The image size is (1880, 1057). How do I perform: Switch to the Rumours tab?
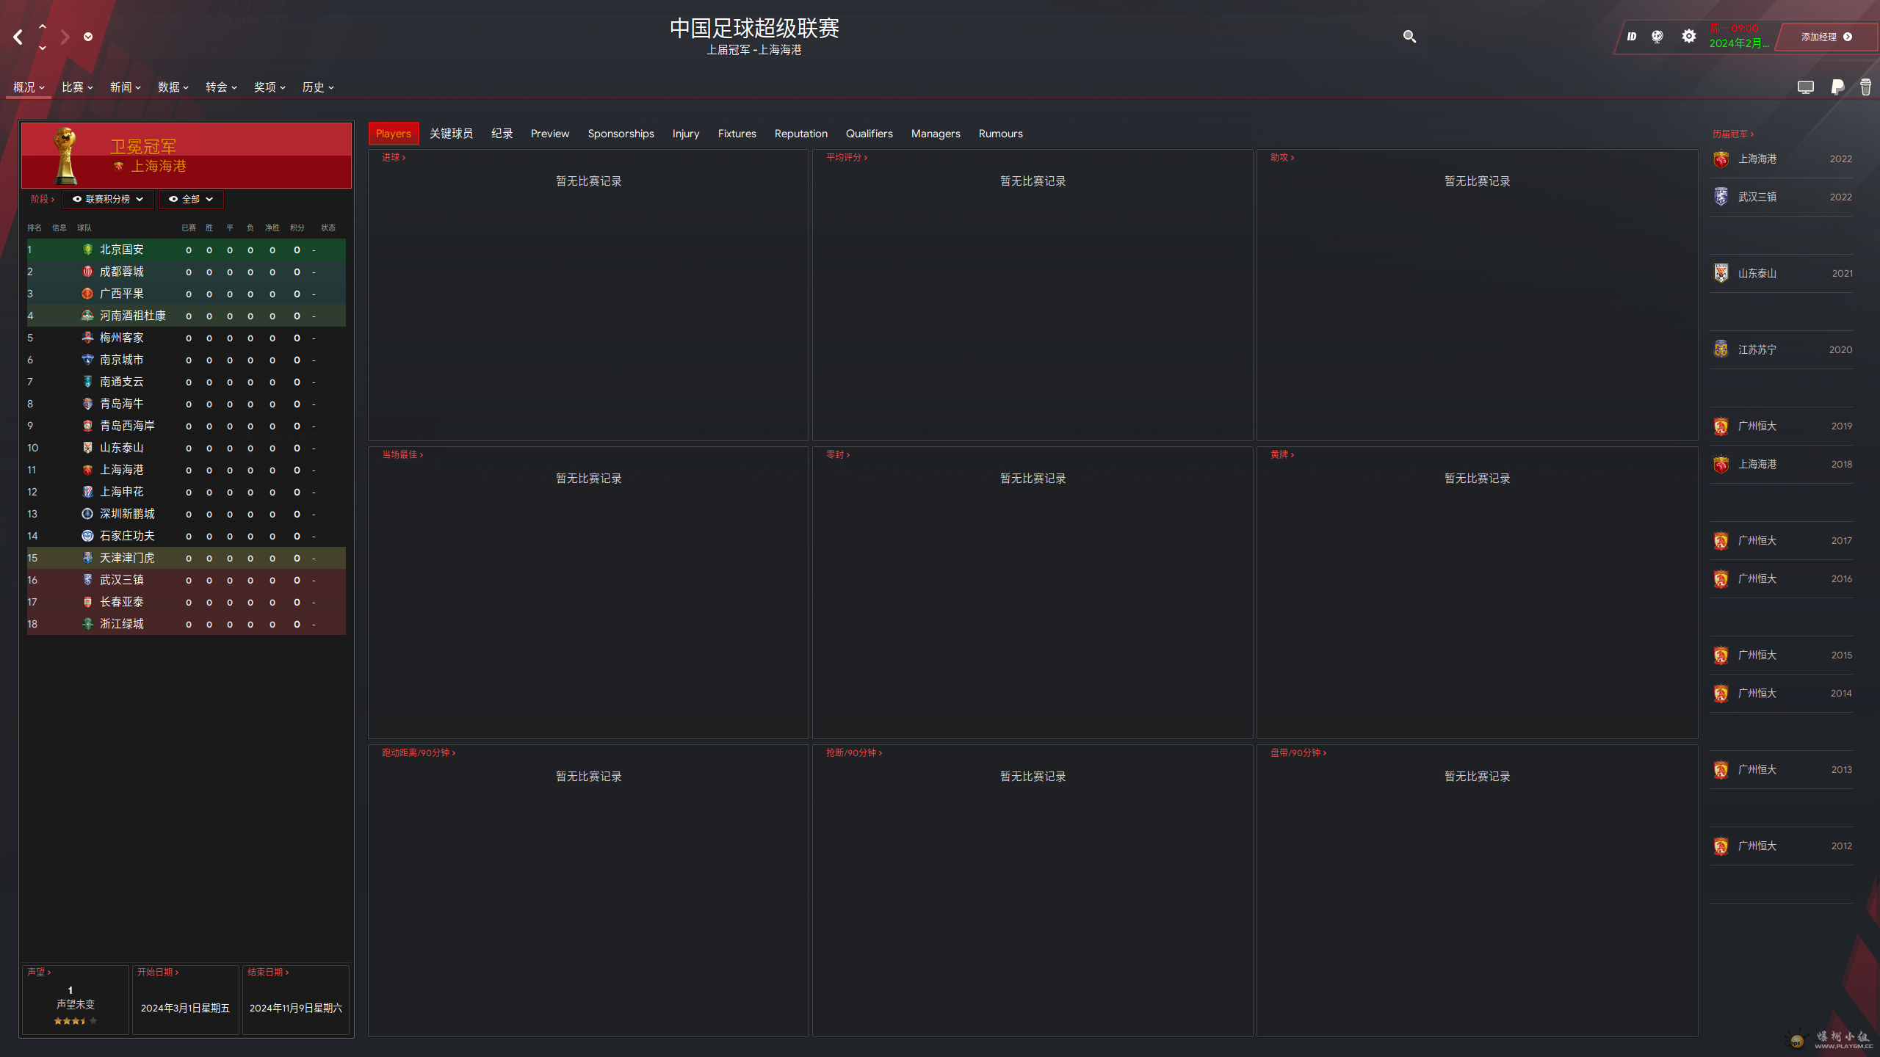coord(1001,134)
